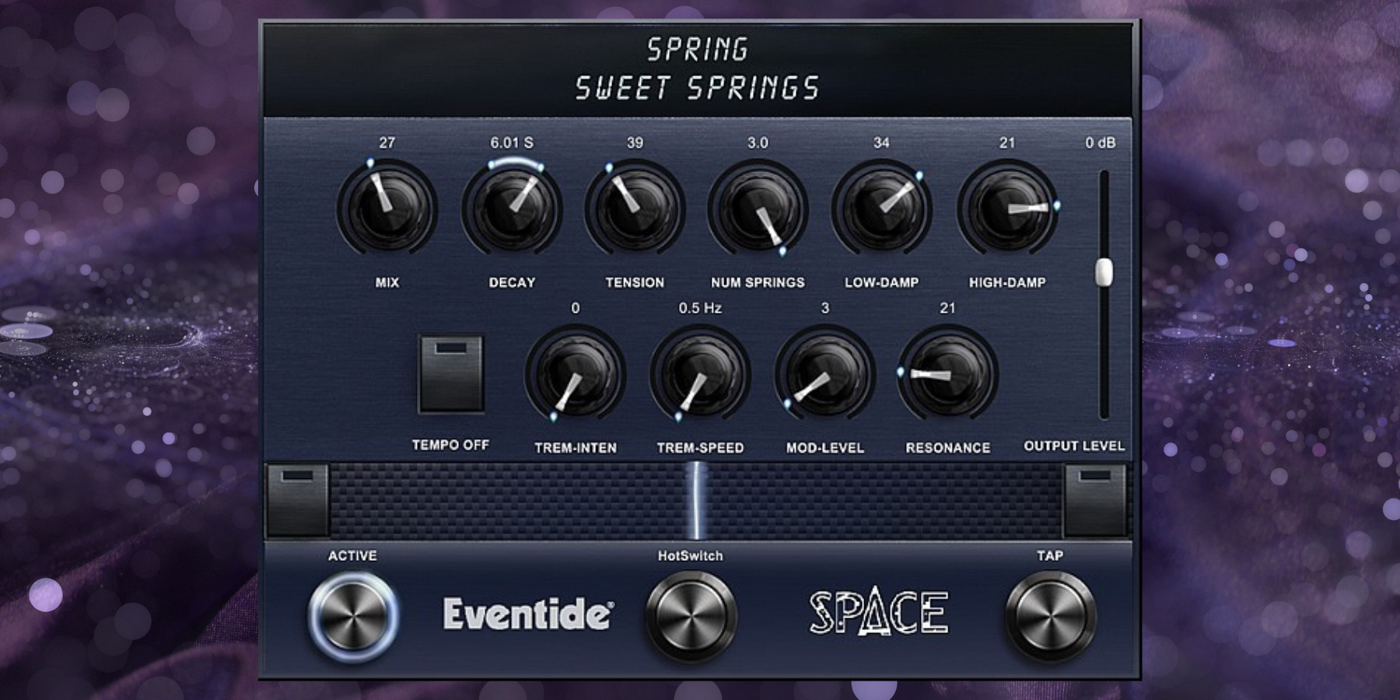Click the Num Springs knob
Viewport: 1400px width, 700px height.
758,208
